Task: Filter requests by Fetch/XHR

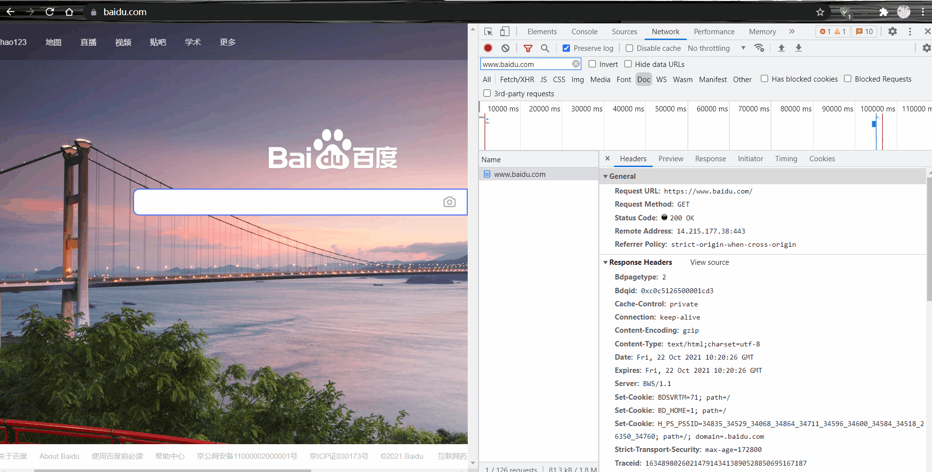Action: pos(517,80)
